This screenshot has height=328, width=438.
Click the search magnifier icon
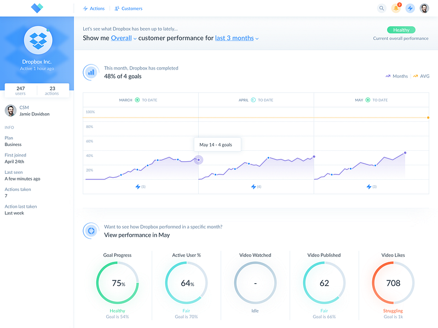tap(381, 8)
